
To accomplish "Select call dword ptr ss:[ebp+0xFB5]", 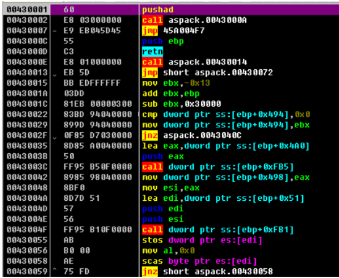I will 218,167.
